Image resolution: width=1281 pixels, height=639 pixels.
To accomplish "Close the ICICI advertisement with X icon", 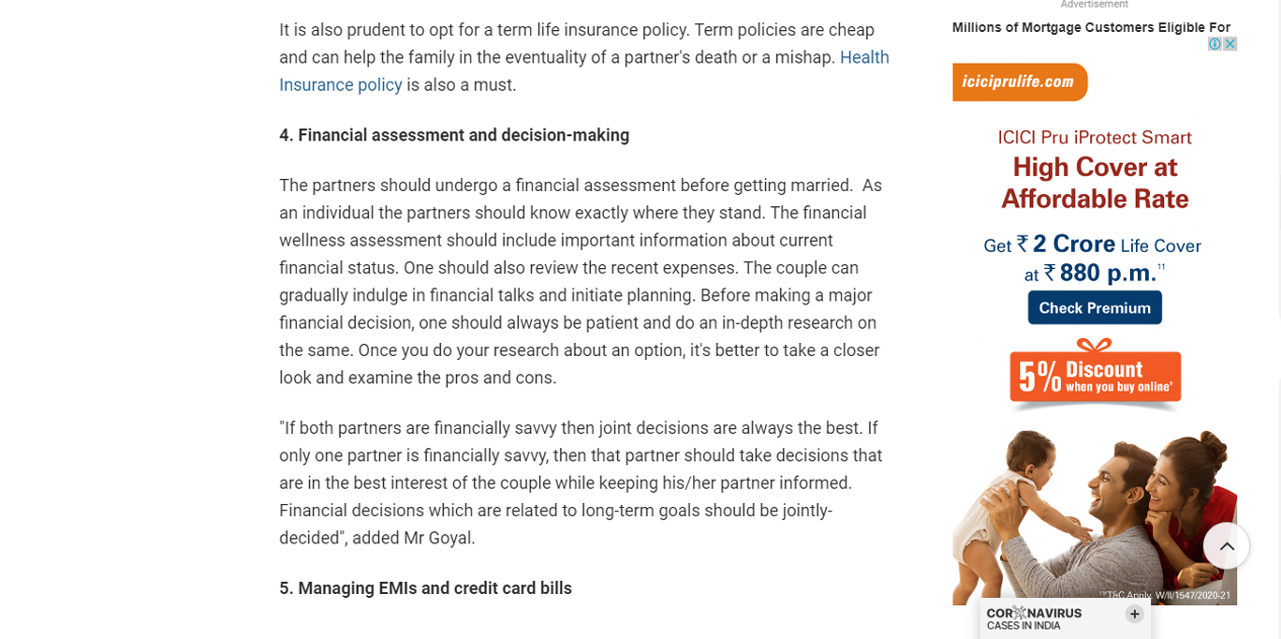I will 1229,44.
